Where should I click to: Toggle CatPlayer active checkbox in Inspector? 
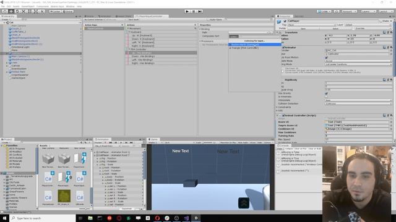point(285,21)
